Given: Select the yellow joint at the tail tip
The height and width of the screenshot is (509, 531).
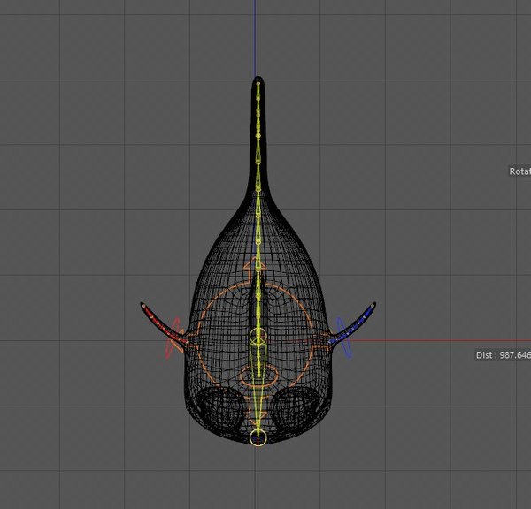Looking at the screenshot, I should [258, 83].
